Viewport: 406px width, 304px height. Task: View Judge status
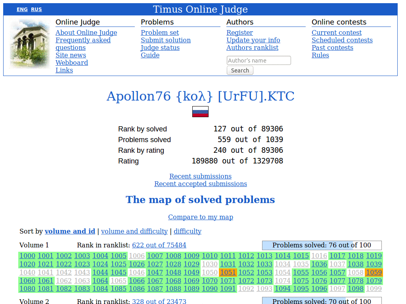point(160,47)
